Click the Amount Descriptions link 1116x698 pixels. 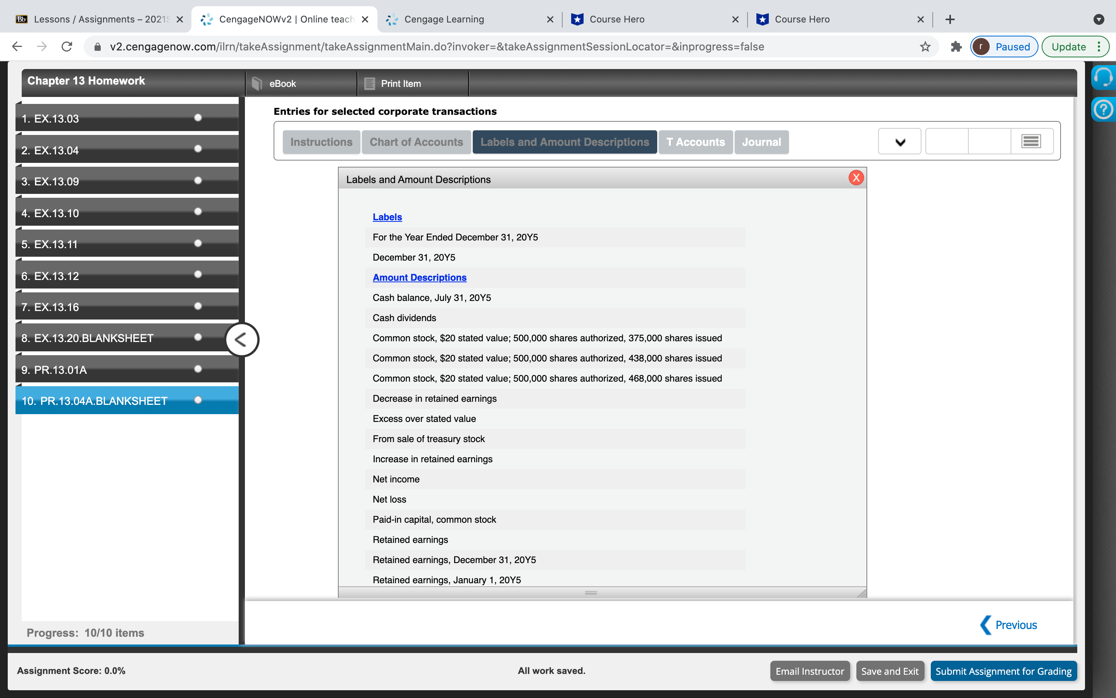click(419, 277)
